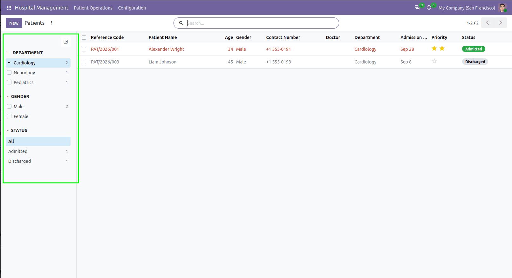Sort by Admission column header
The width and height of the screenshot is (512, 278).
click(x=413, y=37)
